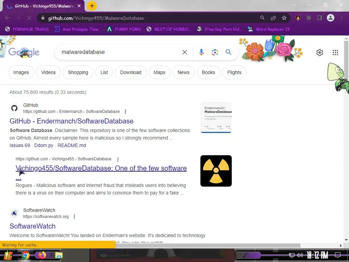Viewport: 349px width, 262px height.
Task: Switch to Shopping results
Action: 78,72
